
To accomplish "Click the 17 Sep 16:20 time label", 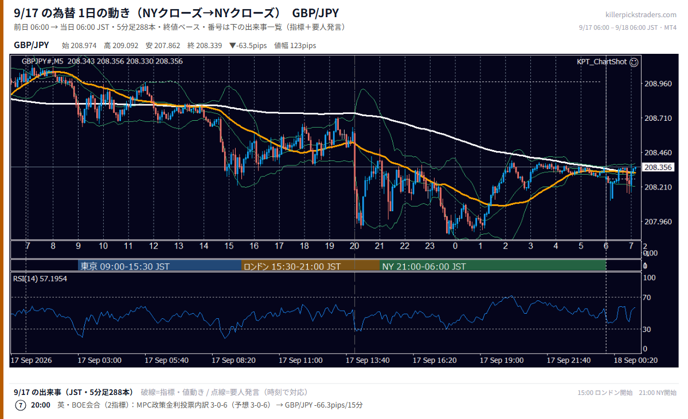I will (x=435, y=361).
